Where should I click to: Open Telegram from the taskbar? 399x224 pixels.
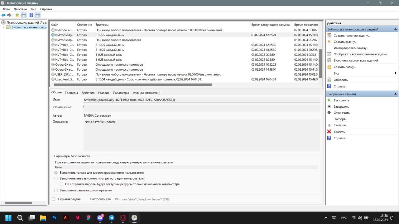pos(111,218)
